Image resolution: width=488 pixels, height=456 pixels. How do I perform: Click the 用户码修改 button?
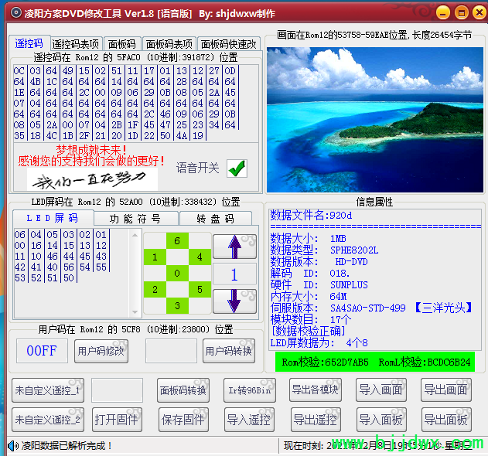click(x=100, y=350)
